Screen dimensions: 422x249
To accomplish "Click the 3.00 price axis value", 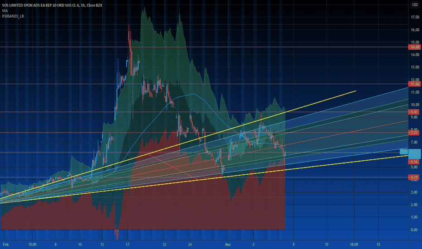I will [x=415, y=192].
